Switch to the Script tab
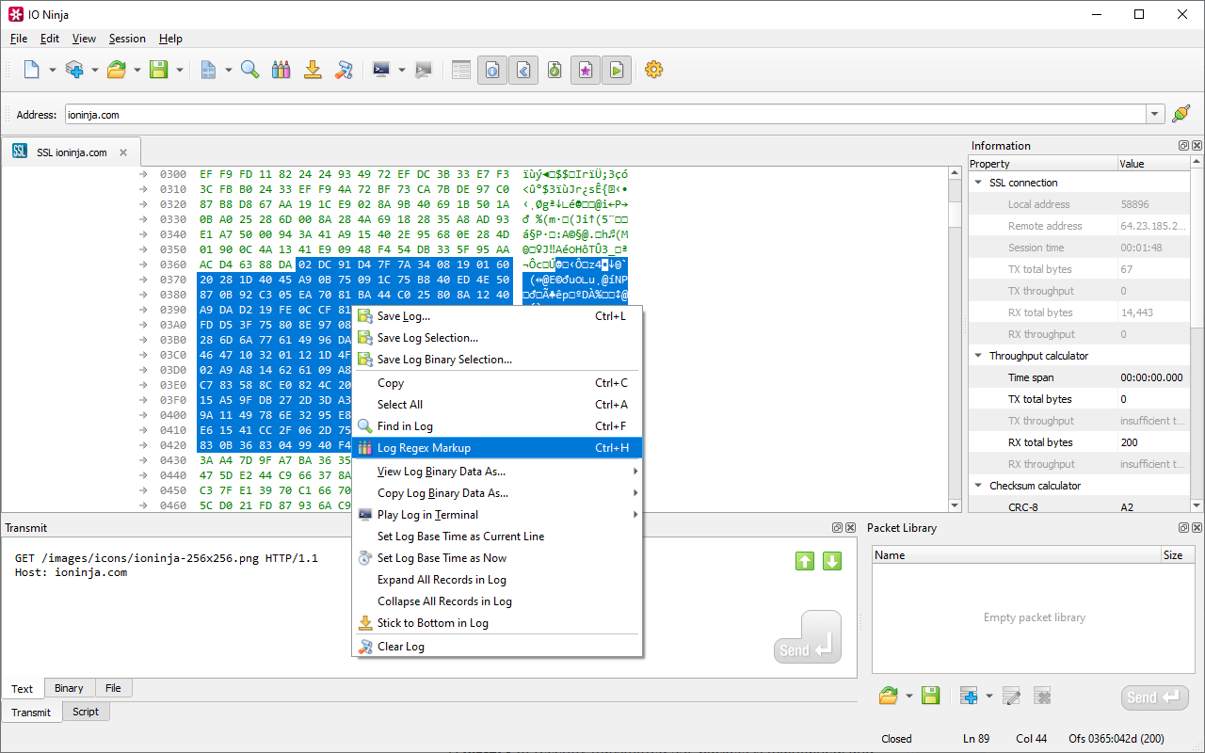Screen dimensions: 1205x753 (86, 712)
